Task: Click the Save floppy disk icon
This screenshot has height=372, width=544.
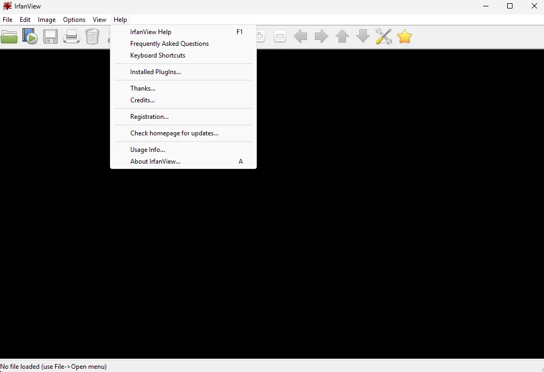Action: pos(51,37)
